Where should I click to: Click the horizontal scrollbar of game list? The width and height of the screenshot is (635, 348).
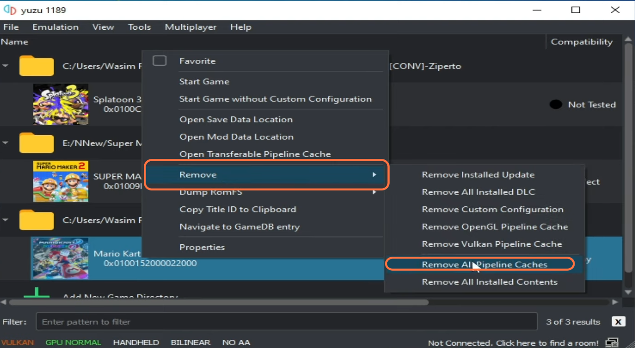[x=219, y=302]
